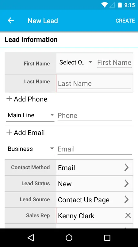Open the Lead Source chevron
The width and height of the screenshot is (138, 247).
tap(126, 199)
